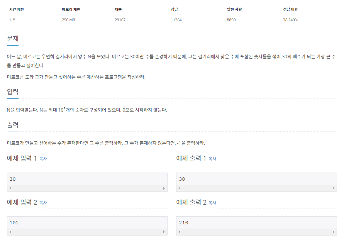344x239 pixels.
Task: Click the accuracy ratio 38.249%
Action: (x=290, y=20)
